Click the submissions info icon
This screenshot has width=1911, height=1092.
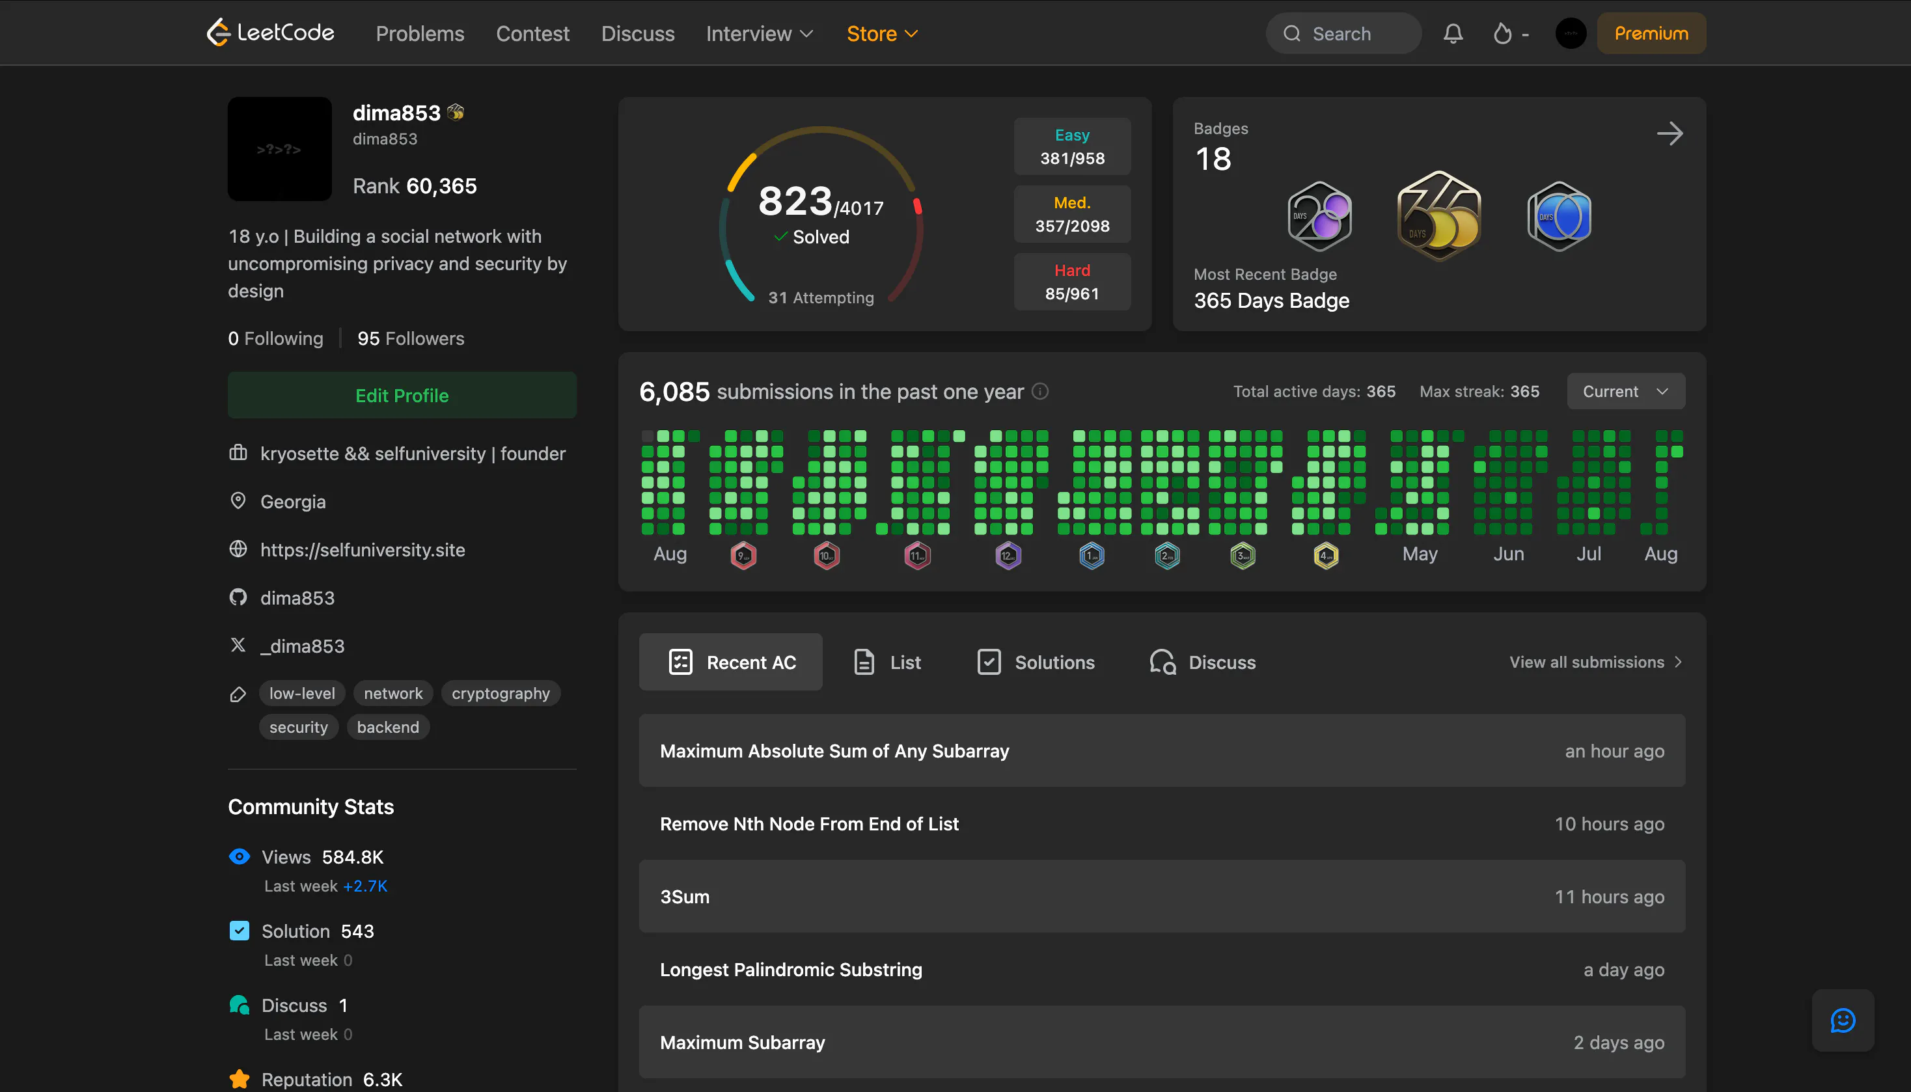pos(1039,392)
